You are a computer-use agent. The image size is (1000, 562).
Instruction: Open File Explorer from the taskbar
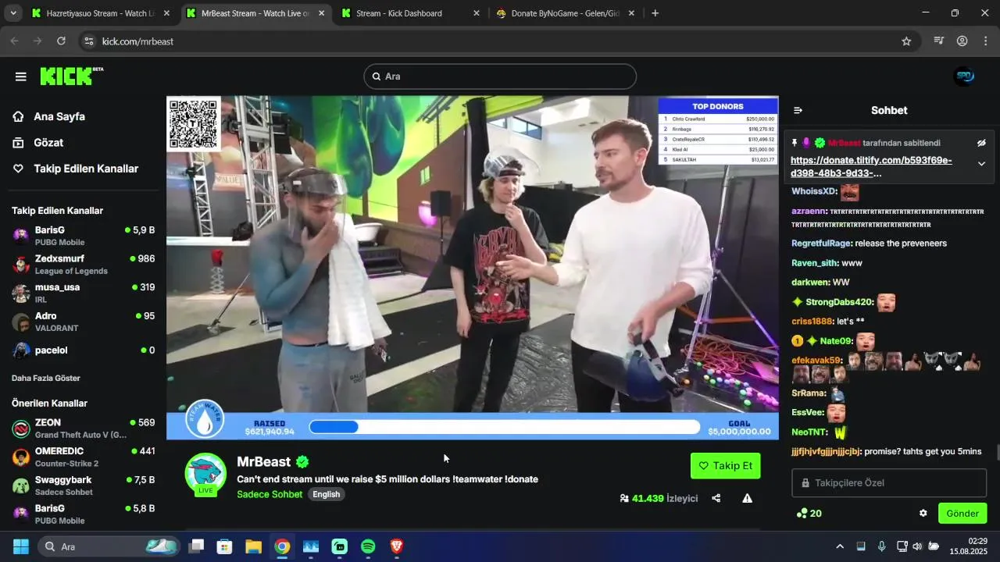[x=253, y=546]
